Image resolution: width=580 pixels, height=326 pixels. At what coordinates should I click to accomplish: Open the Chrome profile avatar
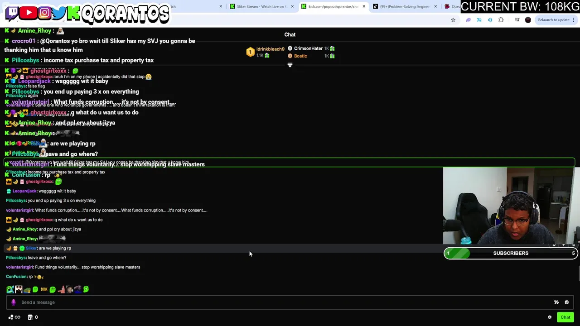[x=528, y=20]
